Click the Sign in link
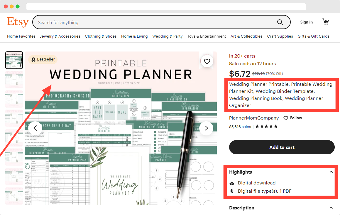The width and height of the screenshot is (340, 215). coord(306,22)
